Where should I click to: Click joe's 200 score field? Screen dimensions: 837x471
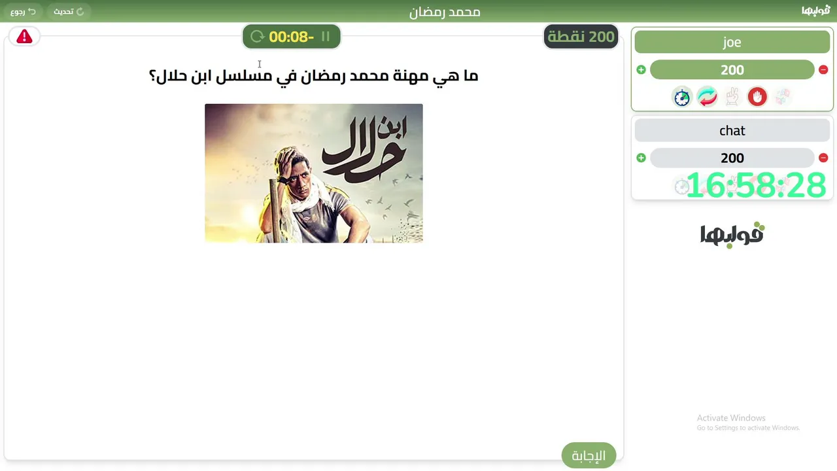tap(732, 70)
